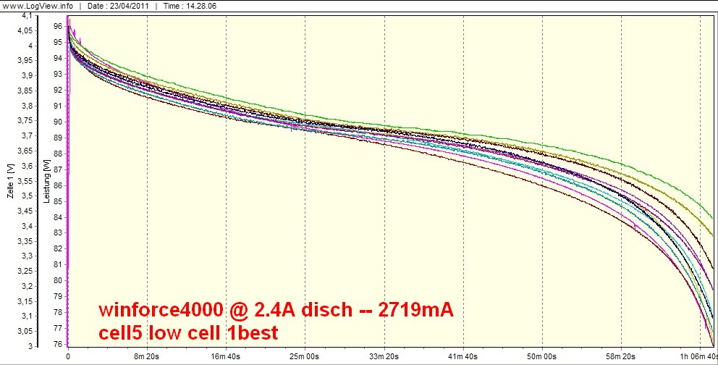This screenshot has height=365, width=718.
Task: Click the 3,15 voltage axis label
Action: (25, 301)
